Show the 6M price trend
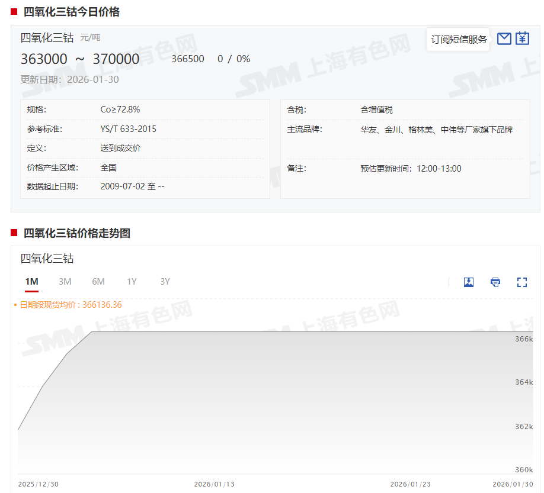Screen dimensions: 544x493 point(98,282)
